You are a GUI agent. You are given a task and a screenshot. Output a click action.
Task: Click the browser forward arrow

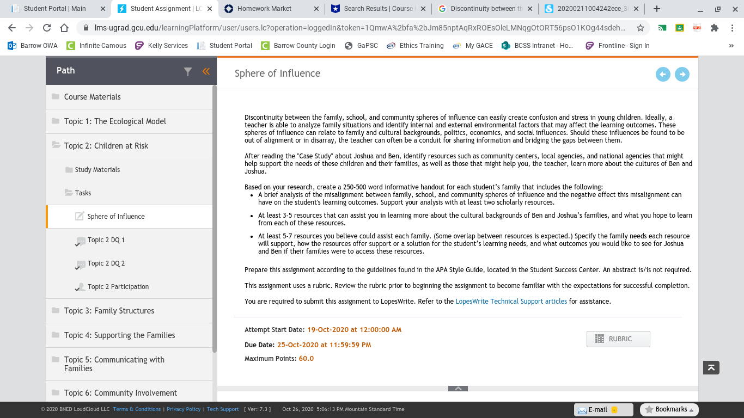tap(29, 28)
